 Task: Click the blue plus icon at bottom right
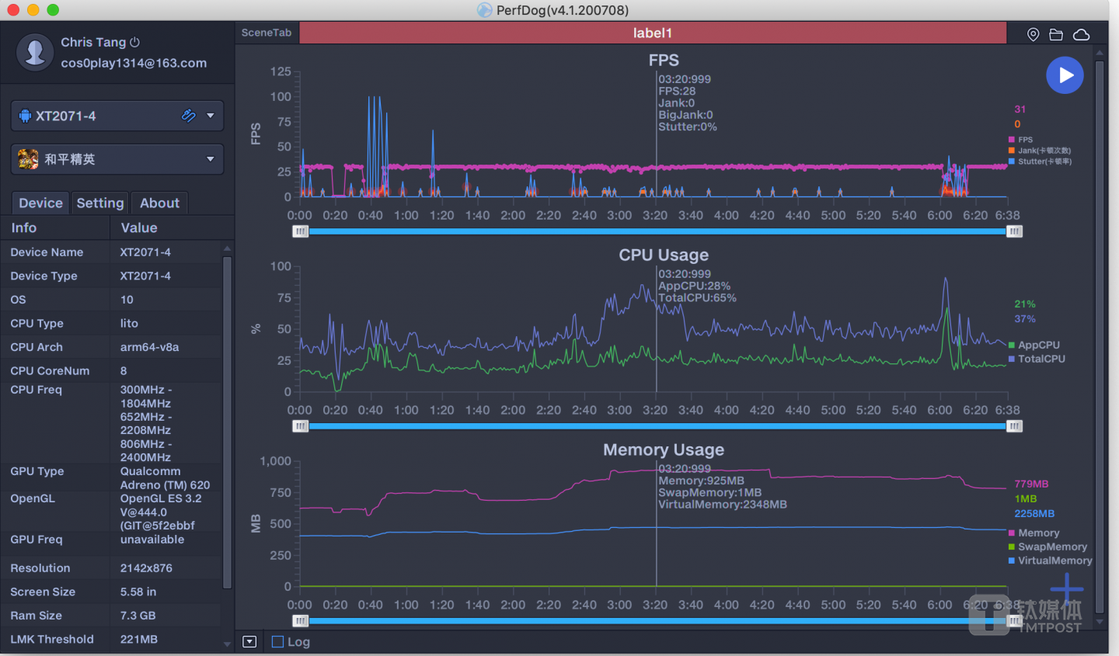1067,589
